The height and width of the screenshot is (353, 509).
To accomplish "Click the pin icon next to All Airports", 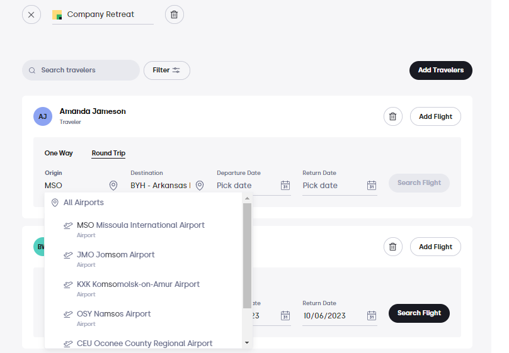I will (55, 203).
